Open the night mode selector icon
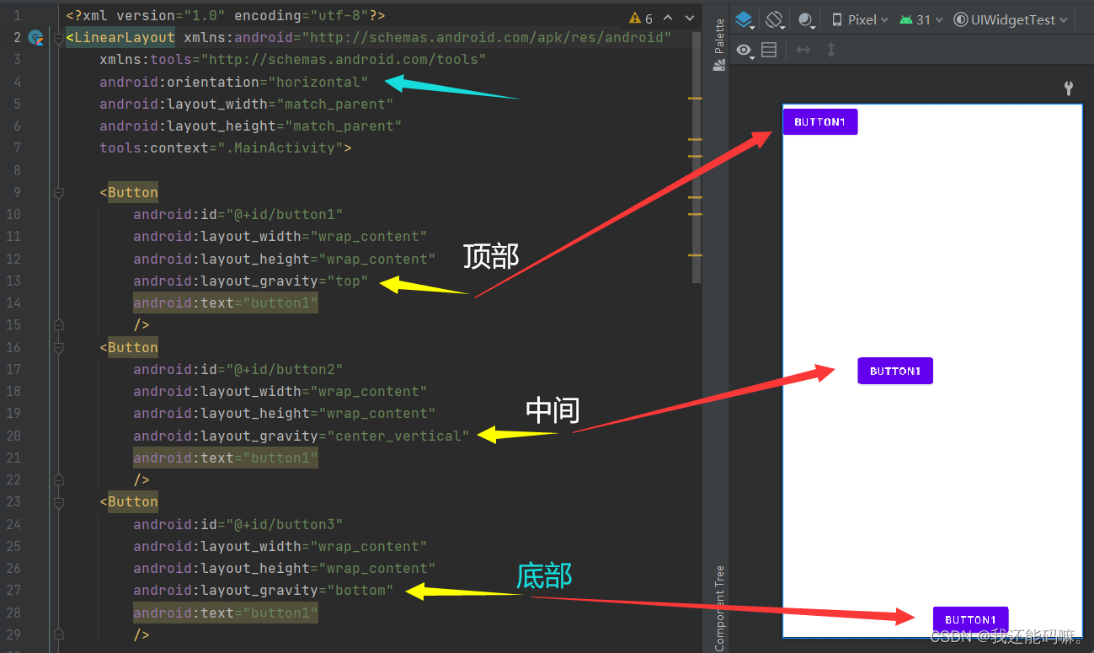Image resolution: width=1094 pixels, height=653 pixels. 806,20
